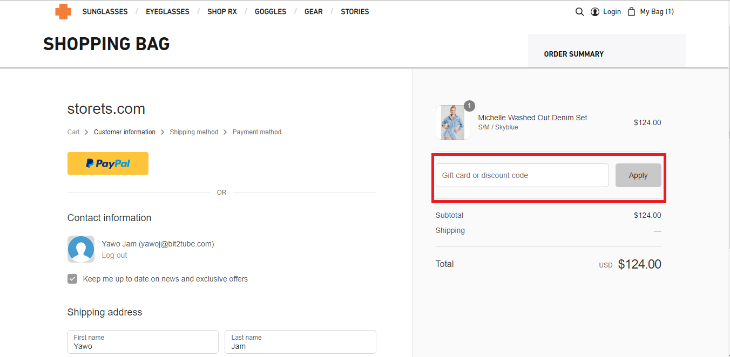Image resolution: width=730 pixels, height=357 pixels.
Task: Open the GOGGLES menu
Action: pos(271,11)
